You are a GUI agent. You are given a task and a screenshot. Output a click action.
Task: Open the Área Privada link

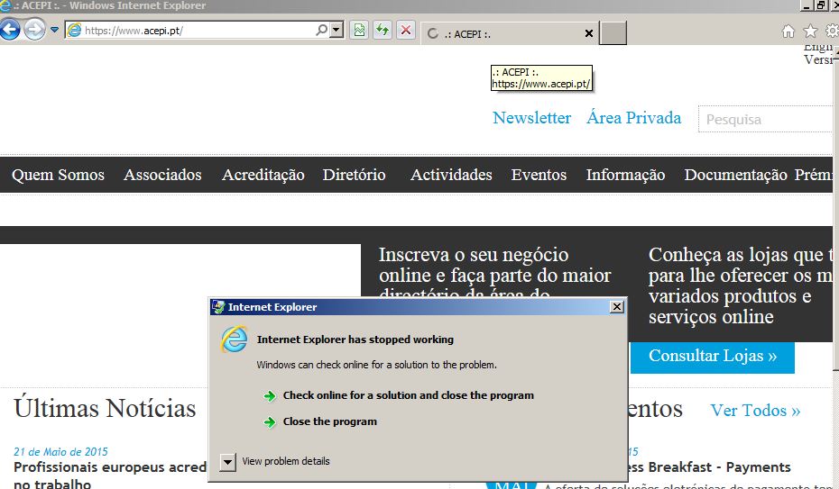634,118
